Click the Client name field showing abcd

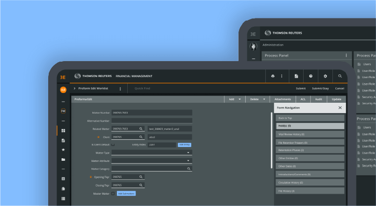[x=170, y=137]
